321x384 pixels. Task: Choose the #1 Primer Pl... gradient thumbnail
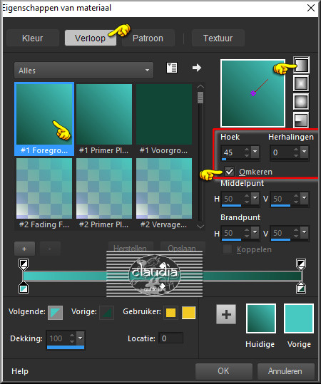pyautogui.click(x=104, y=119)
